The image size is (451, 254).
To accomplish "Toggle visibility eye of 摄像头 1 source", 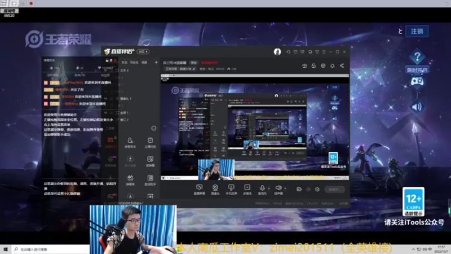I will [105, 98].
